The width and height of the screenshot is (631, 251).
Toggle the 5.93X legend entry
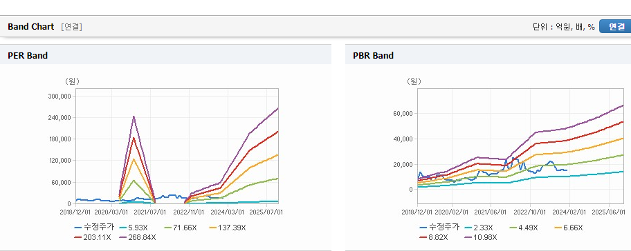(134, 228)
